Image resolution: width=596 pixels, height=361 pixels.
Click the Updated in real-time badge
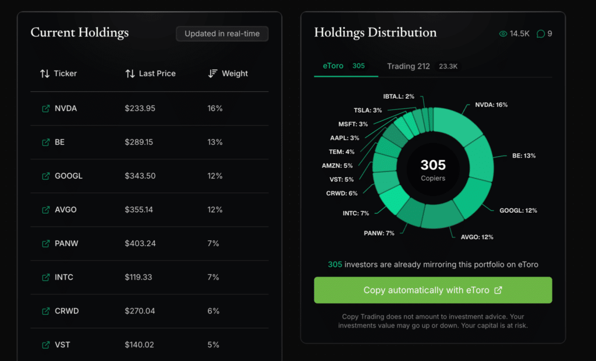tap(222, 34)
